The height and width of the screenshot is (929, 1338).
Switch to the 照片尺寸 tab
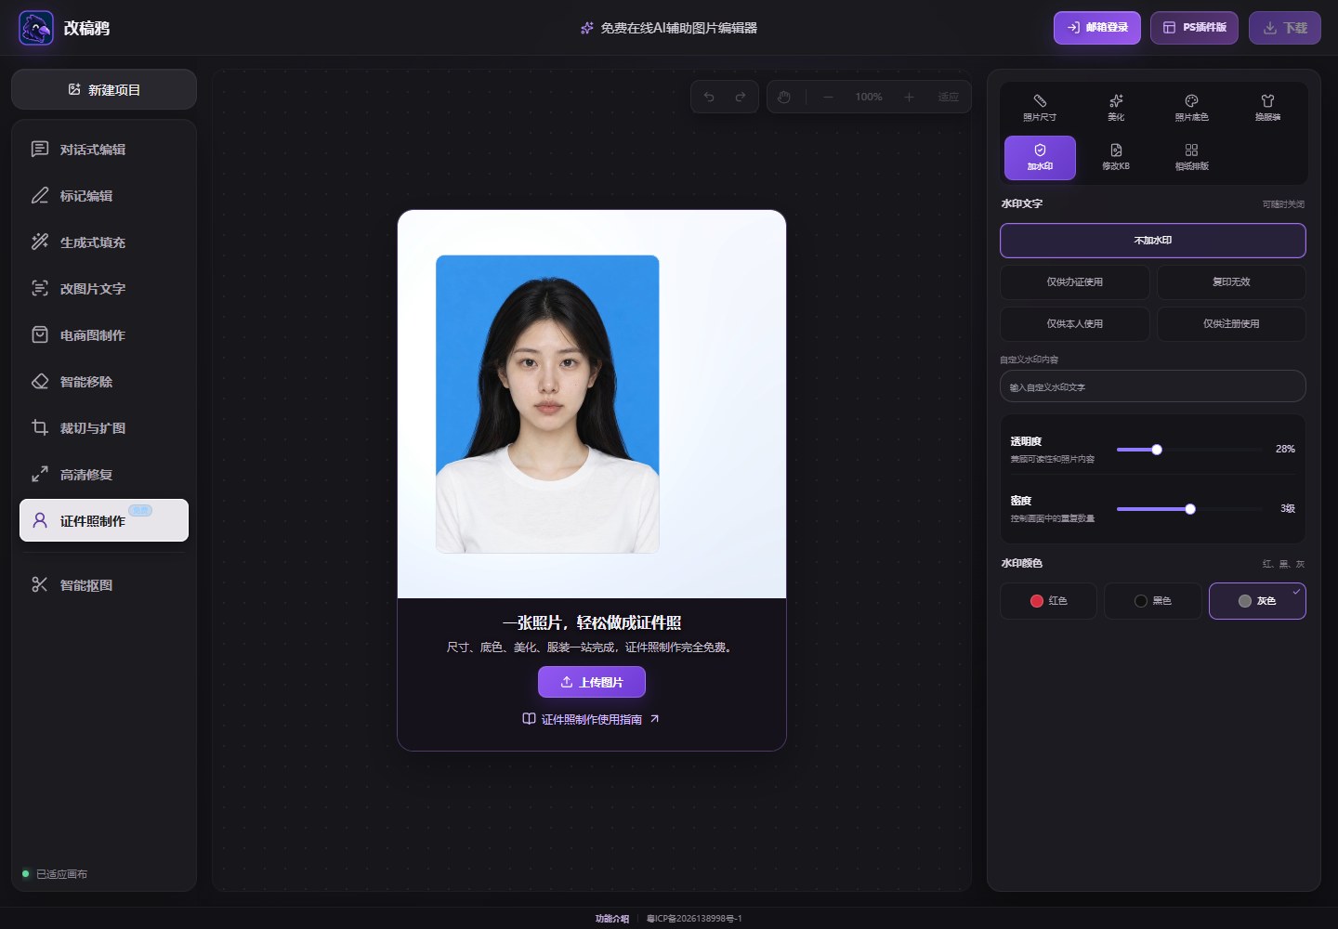tap(1040, 108)
